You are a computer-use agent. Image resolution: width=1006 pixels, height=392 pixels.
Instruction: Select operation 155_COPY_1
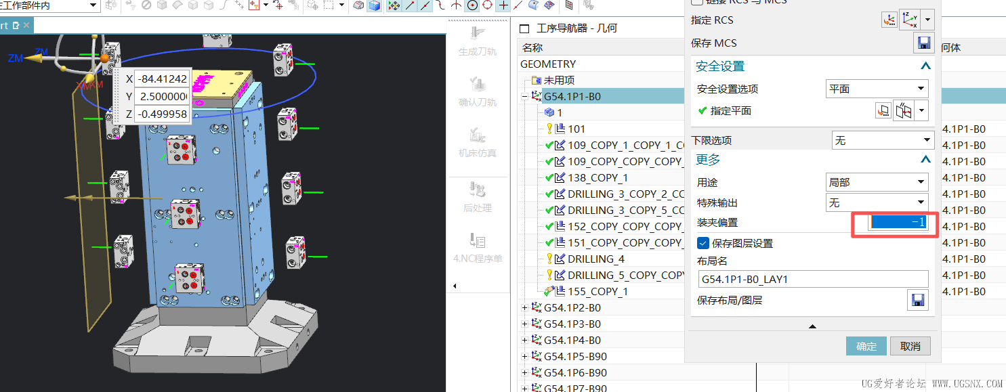598,291
